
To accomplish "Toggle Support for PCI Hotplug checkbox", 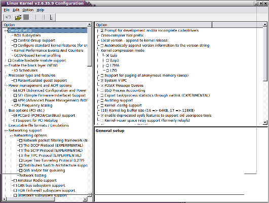I will tap(15, 120).
